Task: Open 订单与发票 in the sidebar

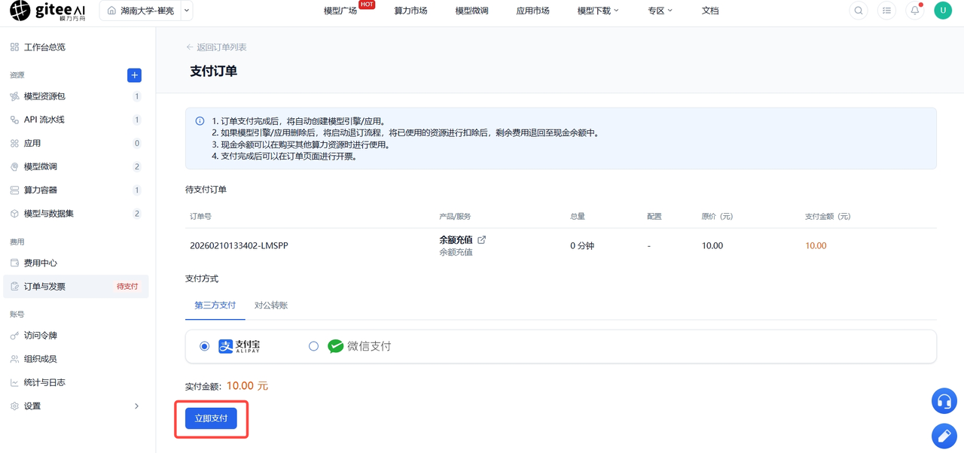Action: point(76,287)
